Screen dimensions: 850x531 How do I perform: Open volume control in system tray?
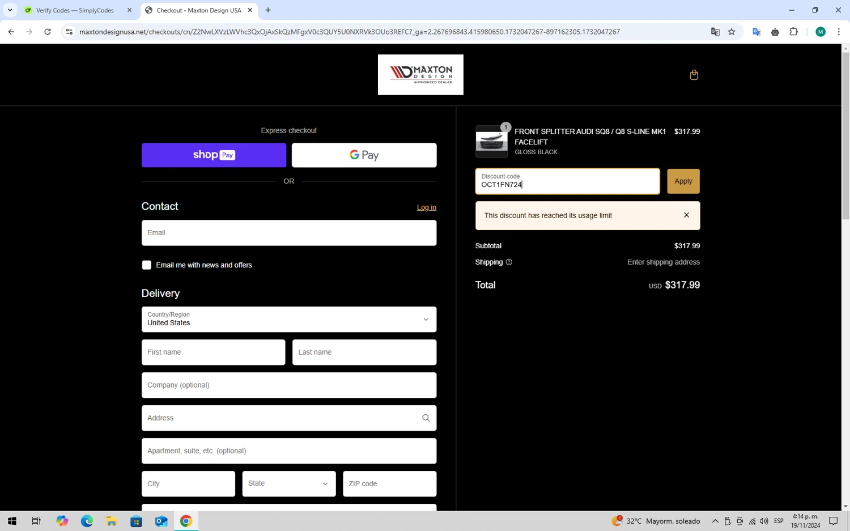pos(764,521)
